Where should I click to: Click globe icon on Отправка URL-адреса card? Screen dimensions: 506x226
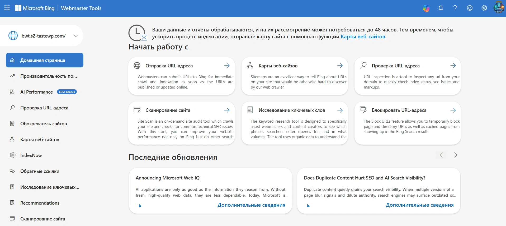pyautogui.click(x=137, y=66)
